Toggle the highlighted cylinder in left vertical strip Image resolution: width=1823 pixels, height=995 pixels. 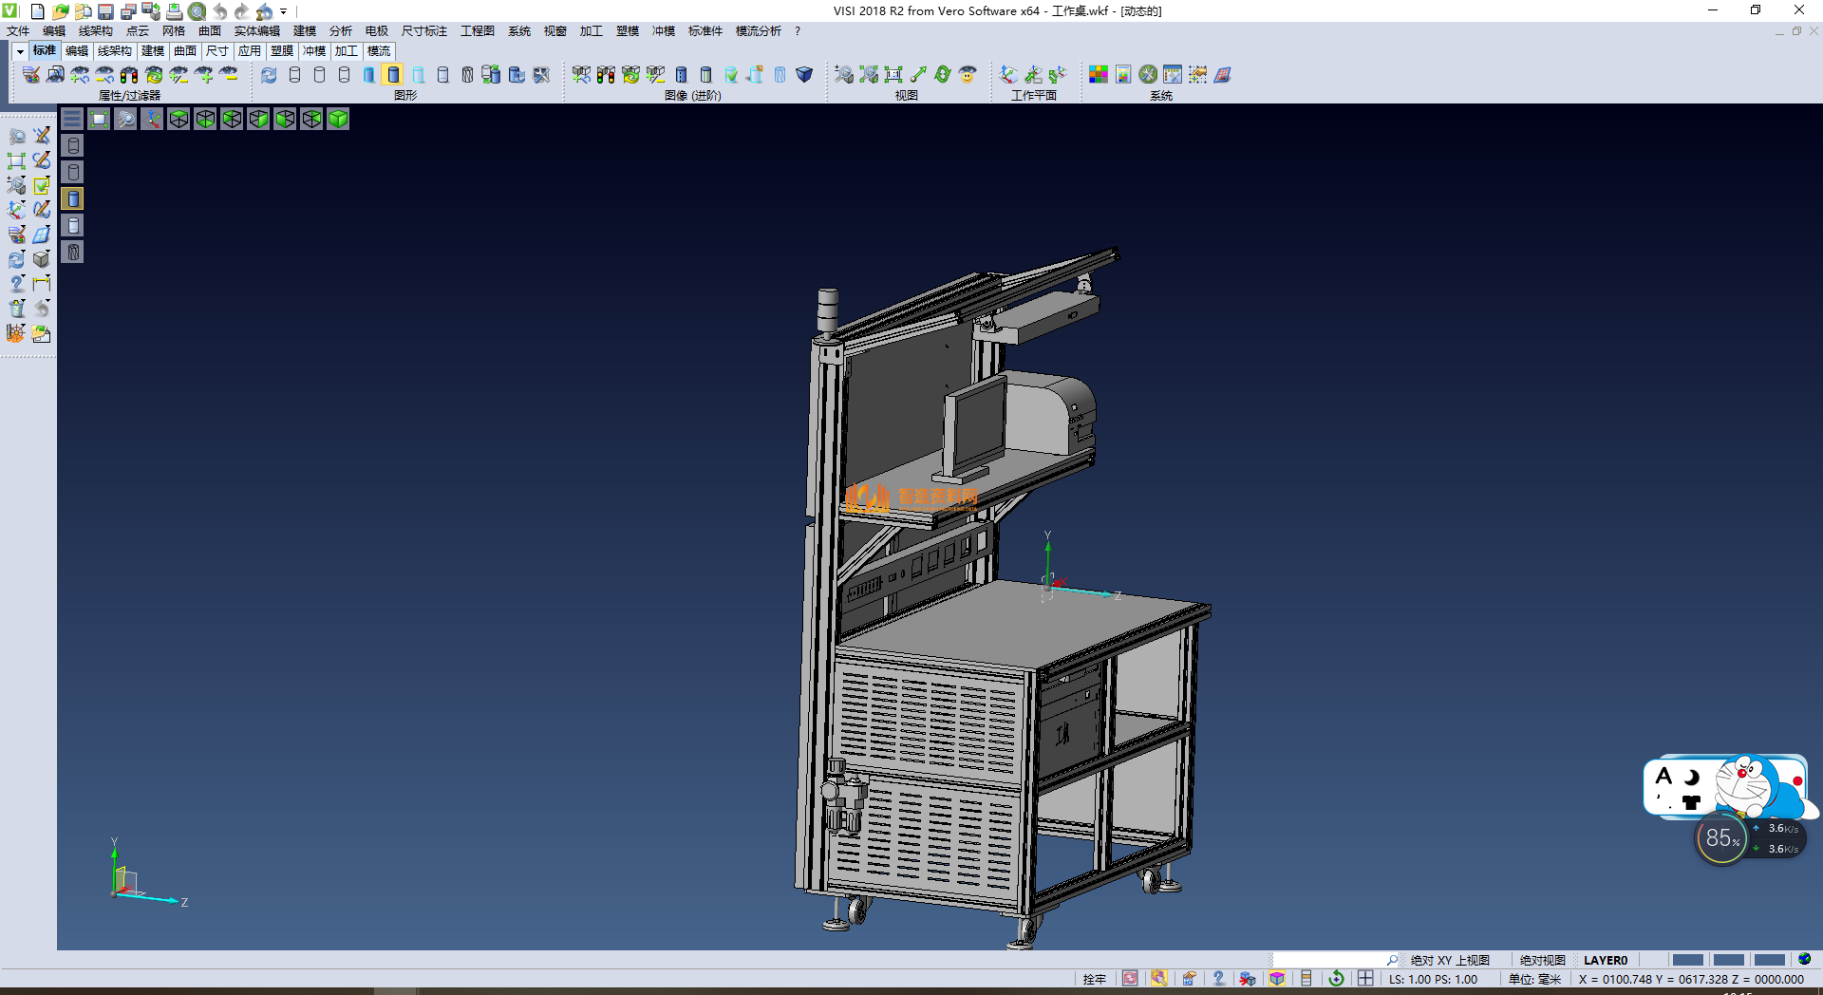(73, 198)
